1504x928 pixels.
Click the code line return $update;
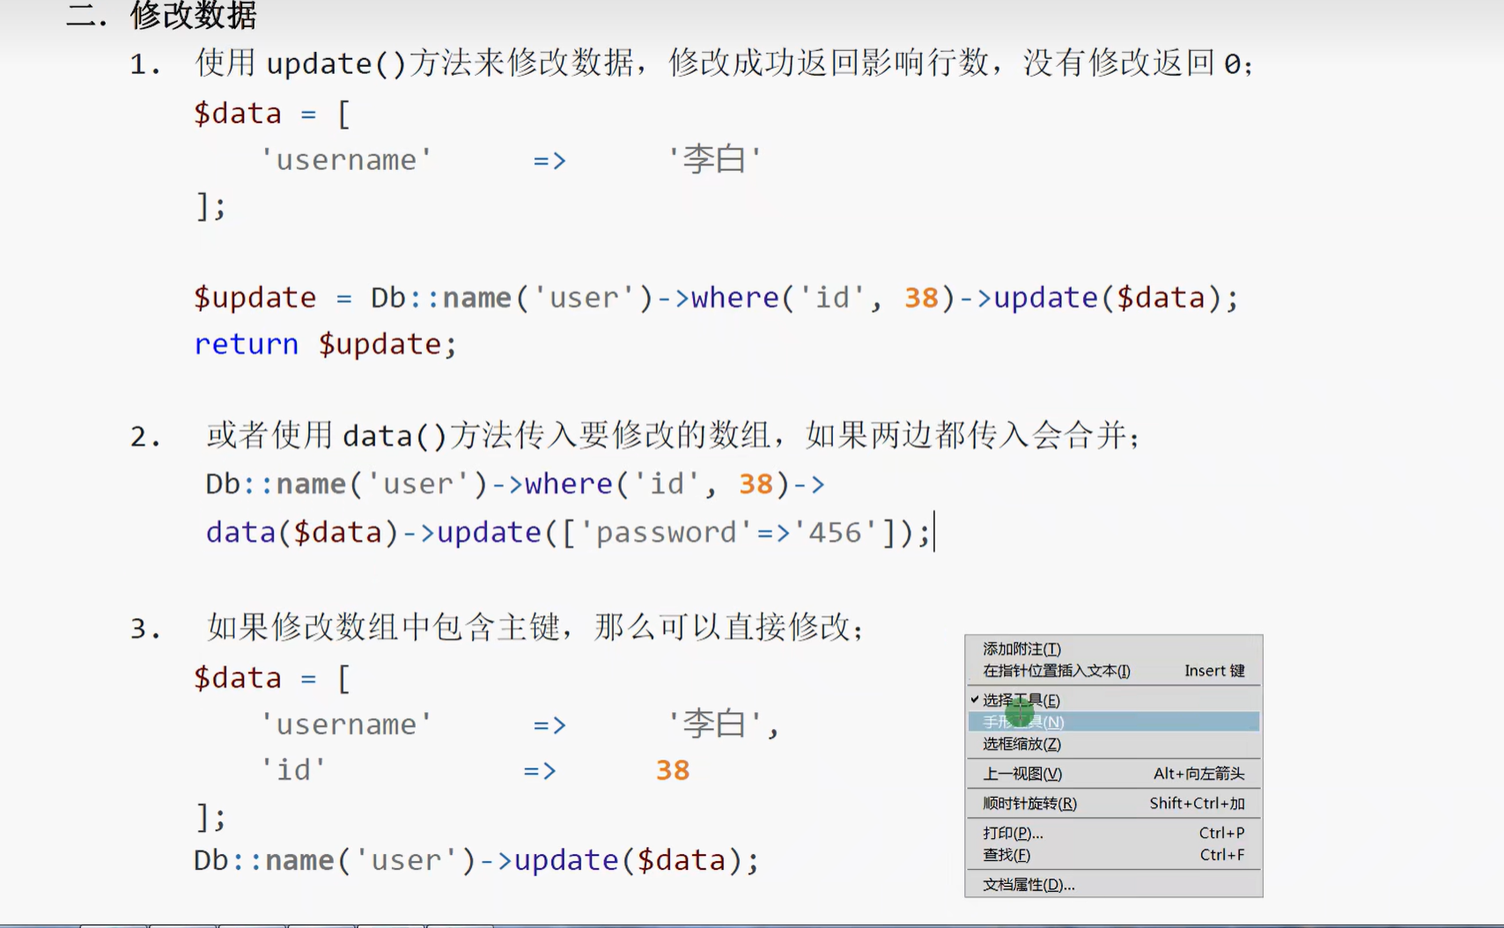pyautogui.click(x=325, y=344)
